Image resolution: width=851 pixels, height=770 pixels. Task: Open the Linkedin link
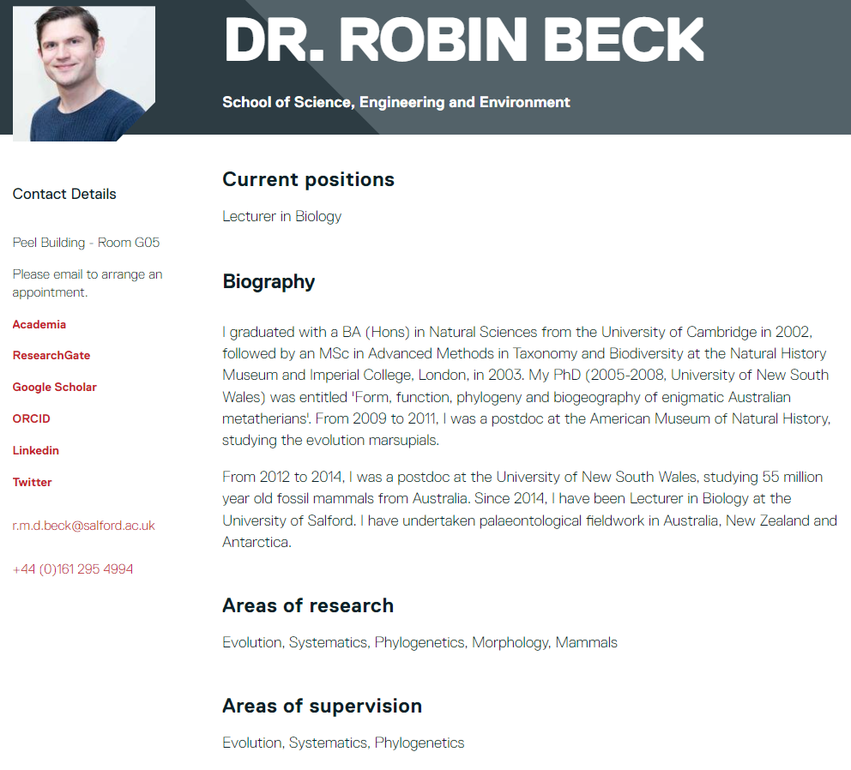click(x=36, y=450)
